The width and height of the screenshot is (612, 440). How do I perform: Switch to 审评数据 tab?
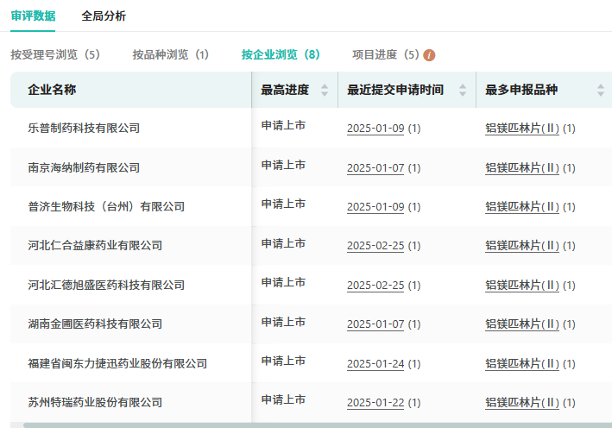coord(33,16)
